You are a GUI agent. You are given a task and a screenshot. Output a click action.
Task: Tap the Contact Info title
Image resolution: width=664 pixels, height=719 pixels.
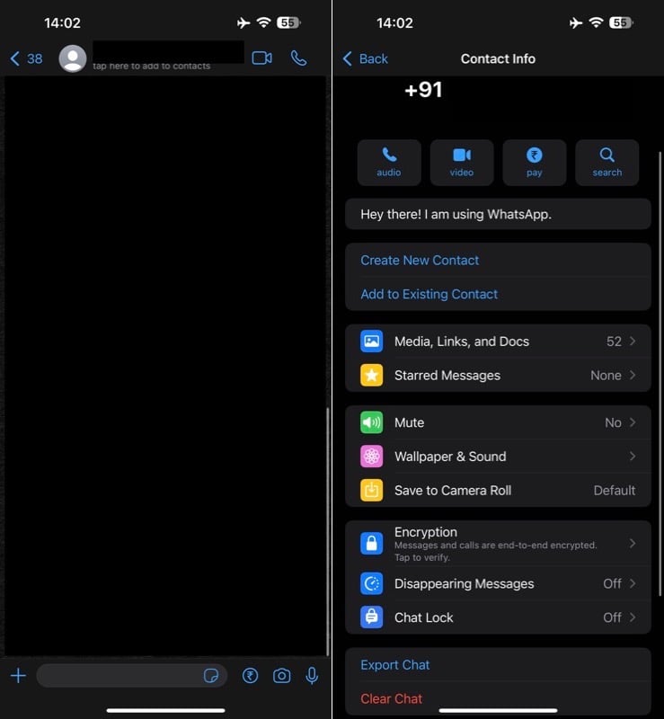point(498,58)
